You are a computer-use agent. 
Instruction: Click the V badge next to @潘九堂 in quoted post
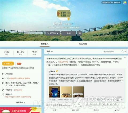[x=57, y=71]
